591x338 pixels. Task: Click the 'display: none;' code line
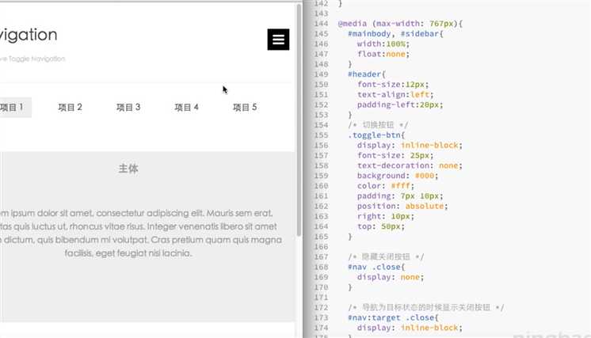point(391,277)
